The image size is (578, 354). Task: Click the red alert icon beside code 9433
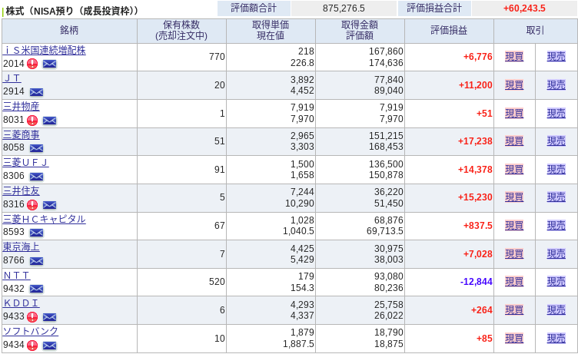32,317
